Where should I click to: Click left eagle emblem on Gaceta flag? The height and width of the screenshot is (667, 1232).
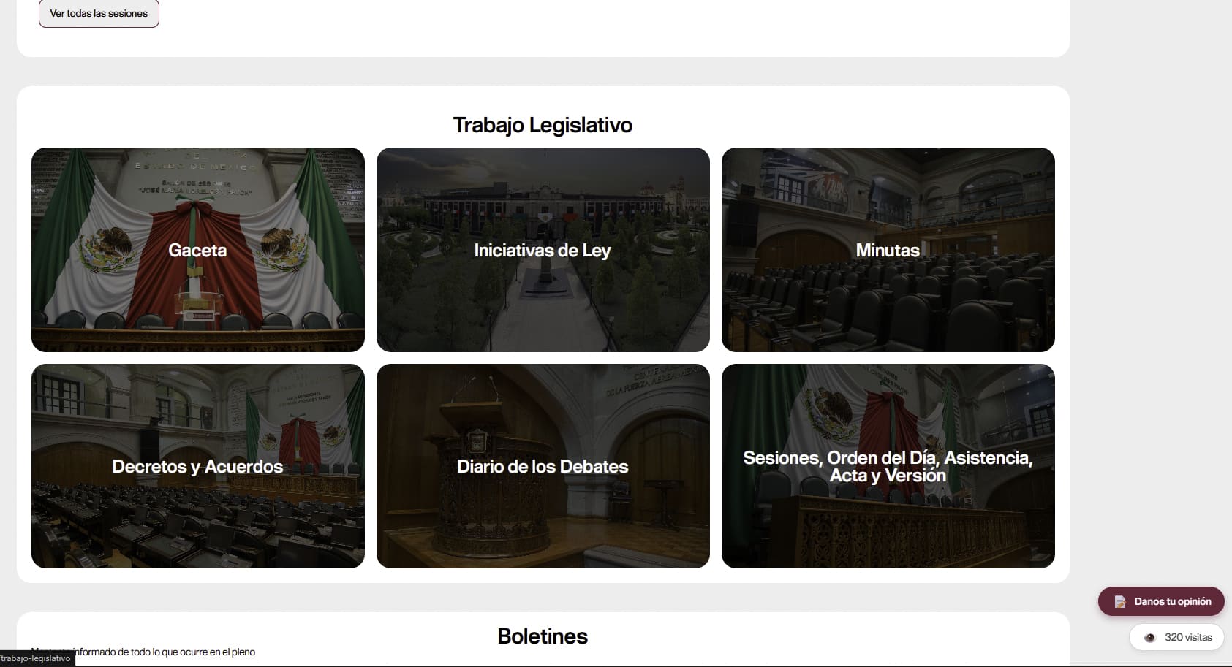[108, 248]
